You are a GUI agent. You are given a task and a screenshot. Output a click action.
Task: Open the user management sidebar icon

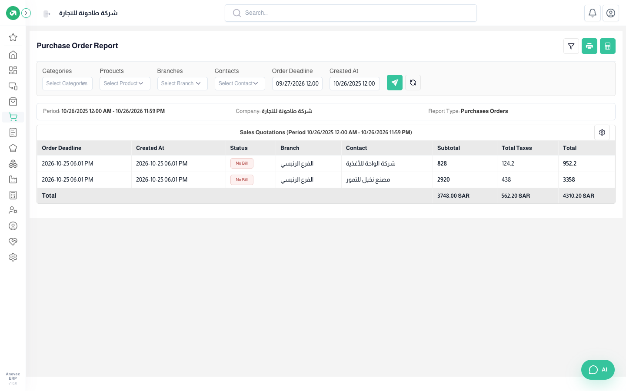(x=13, y=210)
